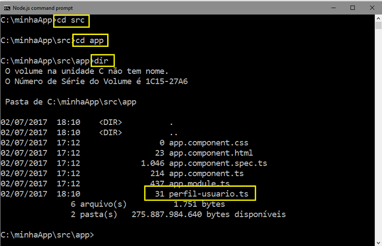Close the Node.js command prompt window

coord(372,8)
